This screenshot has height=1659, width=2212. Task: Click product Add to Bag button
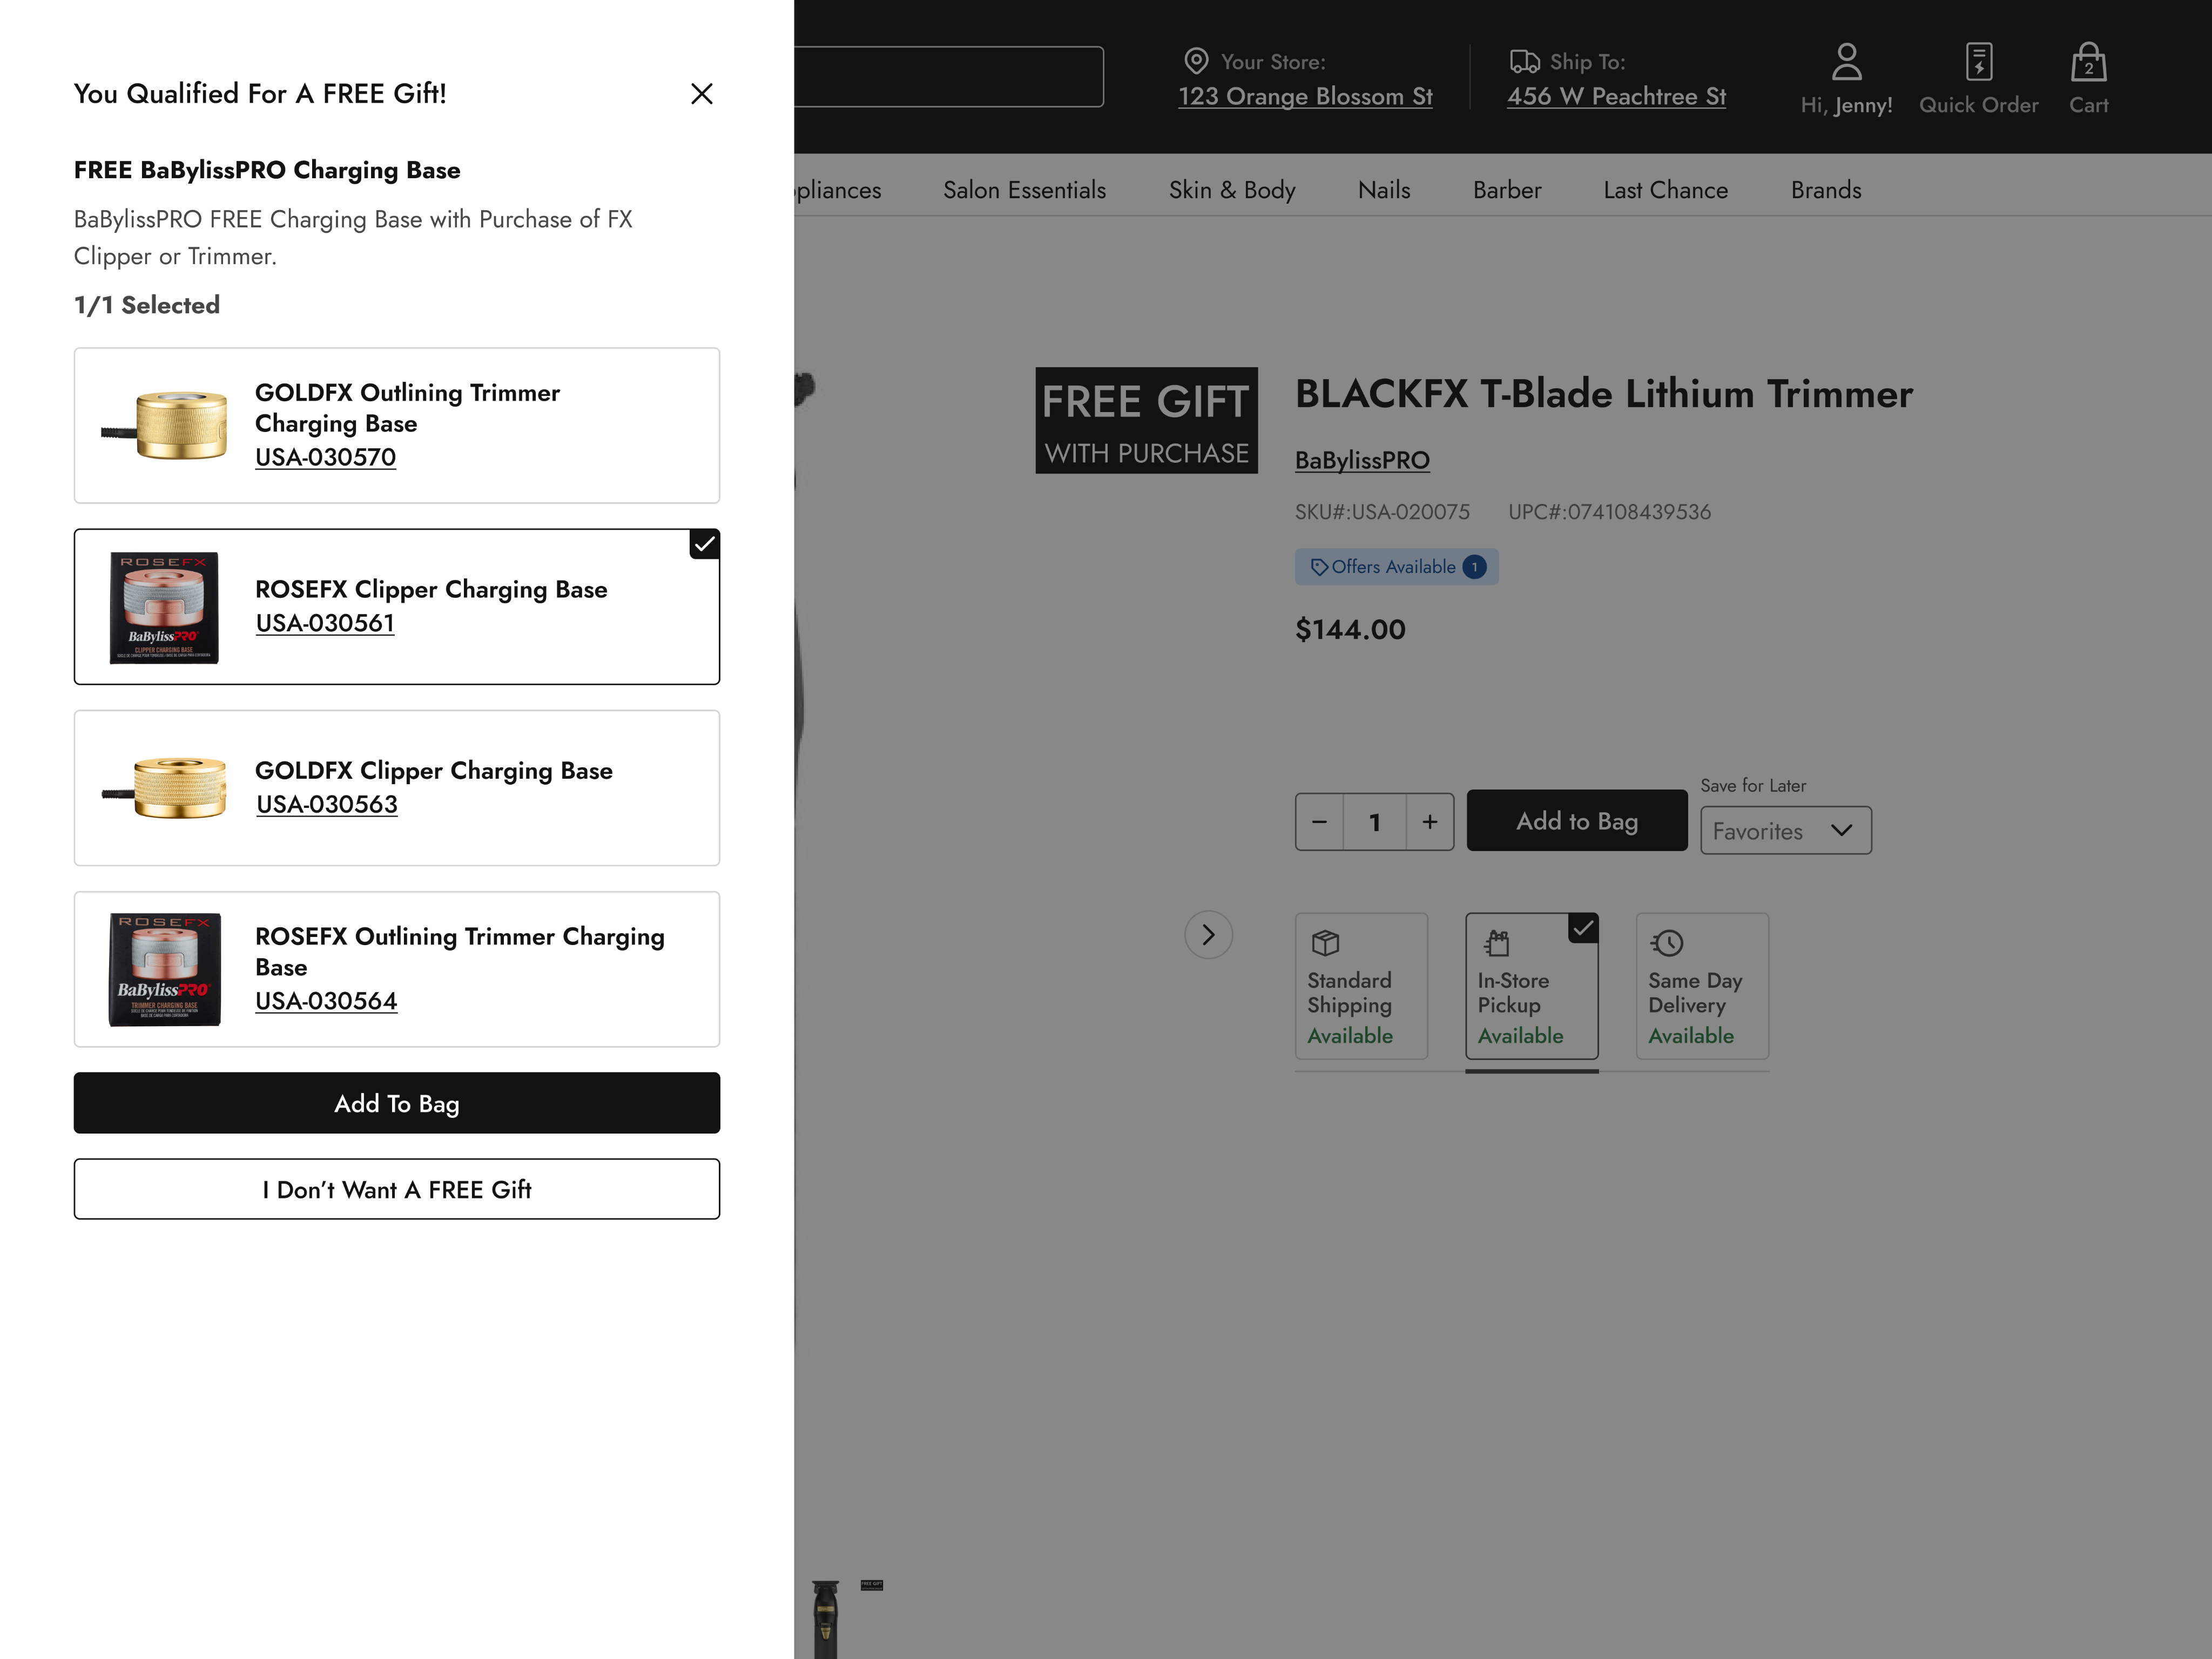pos(1577,821)
